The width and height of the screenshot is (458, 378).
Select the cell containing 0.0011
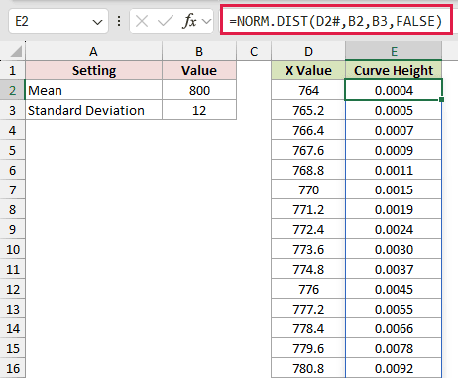click(394, 170)
